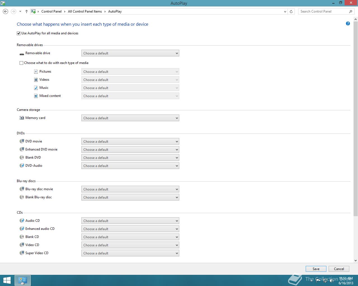
Task: Click the search magnifier icon
Action: [x=350, y=11]
